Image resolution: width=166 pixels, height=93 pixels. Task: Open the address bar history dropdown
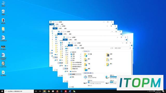[111, 48]
